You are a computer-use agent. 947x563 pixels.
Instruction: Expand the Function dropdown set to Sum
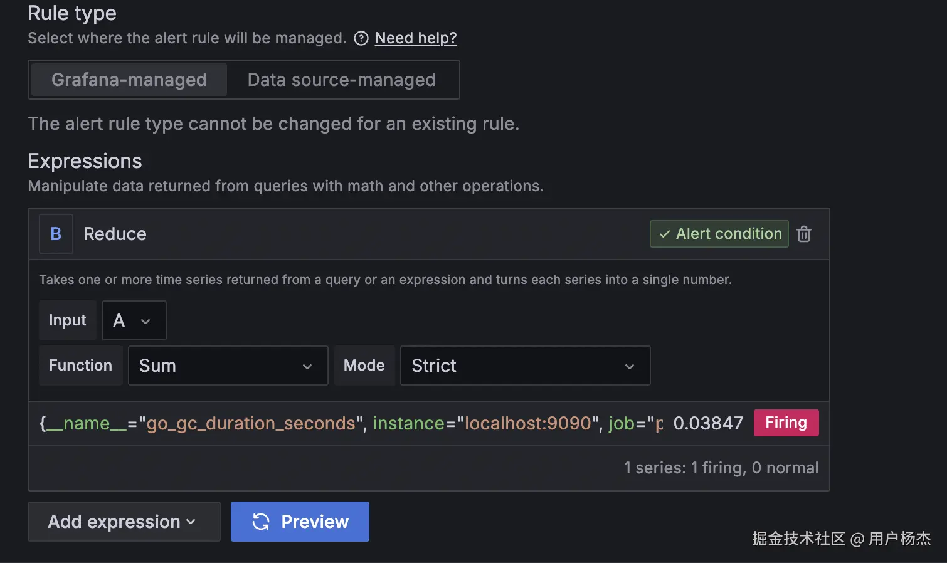(x=228, y=366)
